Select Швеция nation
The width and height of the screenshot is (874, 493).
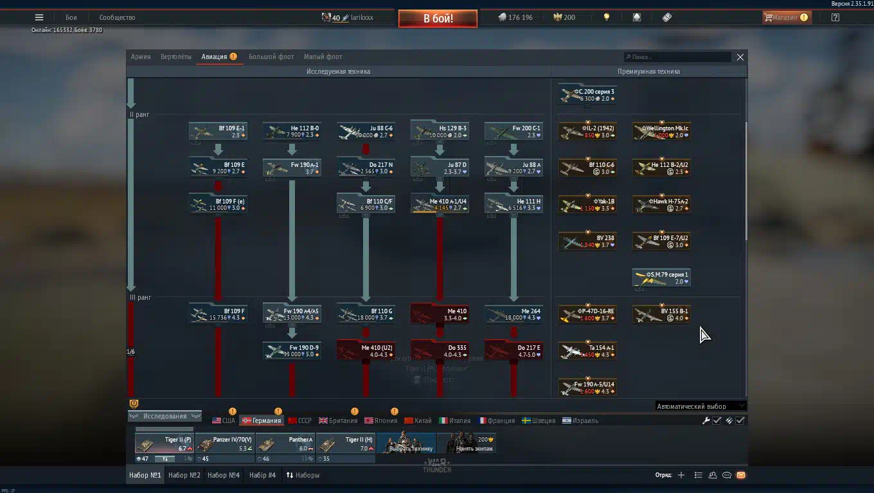[x=538, y=420]
